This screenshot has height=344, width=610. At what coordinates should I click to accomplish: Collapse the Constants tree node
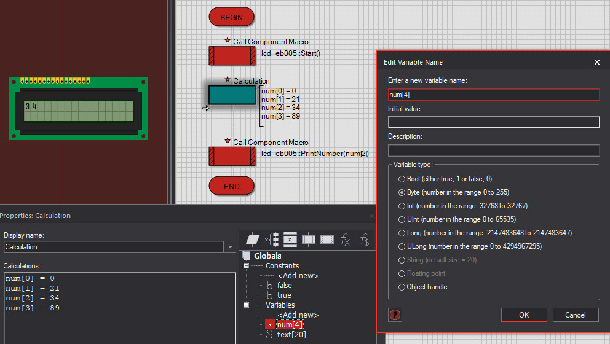pos(246,266)
